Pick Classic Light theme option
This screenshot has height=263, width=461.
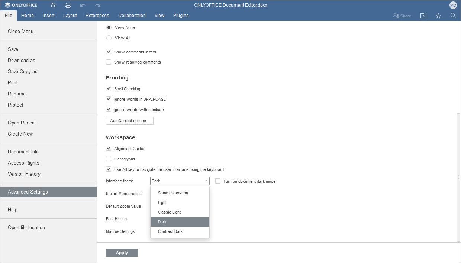coord(169,212)
